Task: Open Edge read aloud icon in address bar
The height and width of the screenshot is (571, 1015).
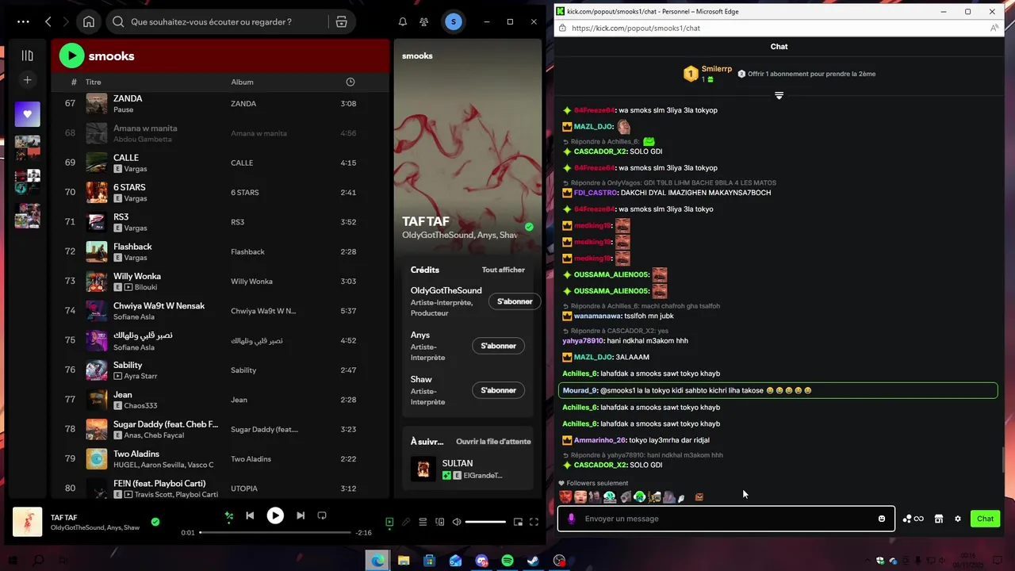Action: (994, 28)
